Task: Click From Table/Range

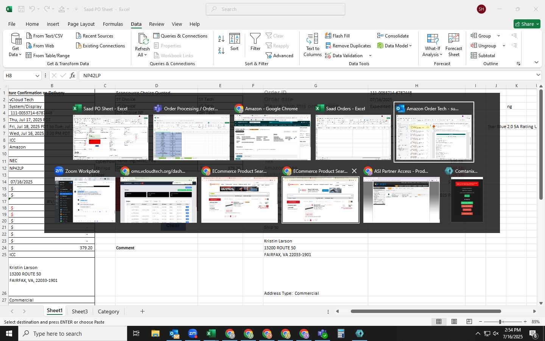Action: point(48,55)
